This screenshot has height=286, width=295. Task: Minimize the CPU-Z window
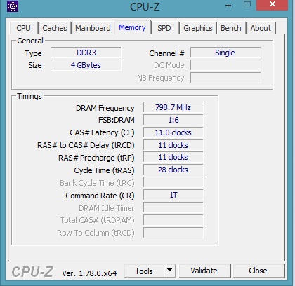pyautogui.click(x=228, y=6)
